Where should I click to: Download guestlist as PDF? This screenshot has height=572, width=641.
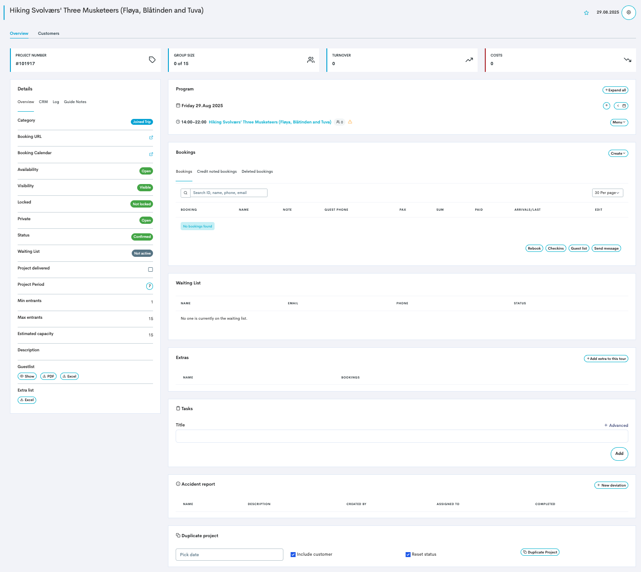coord(48,376)
